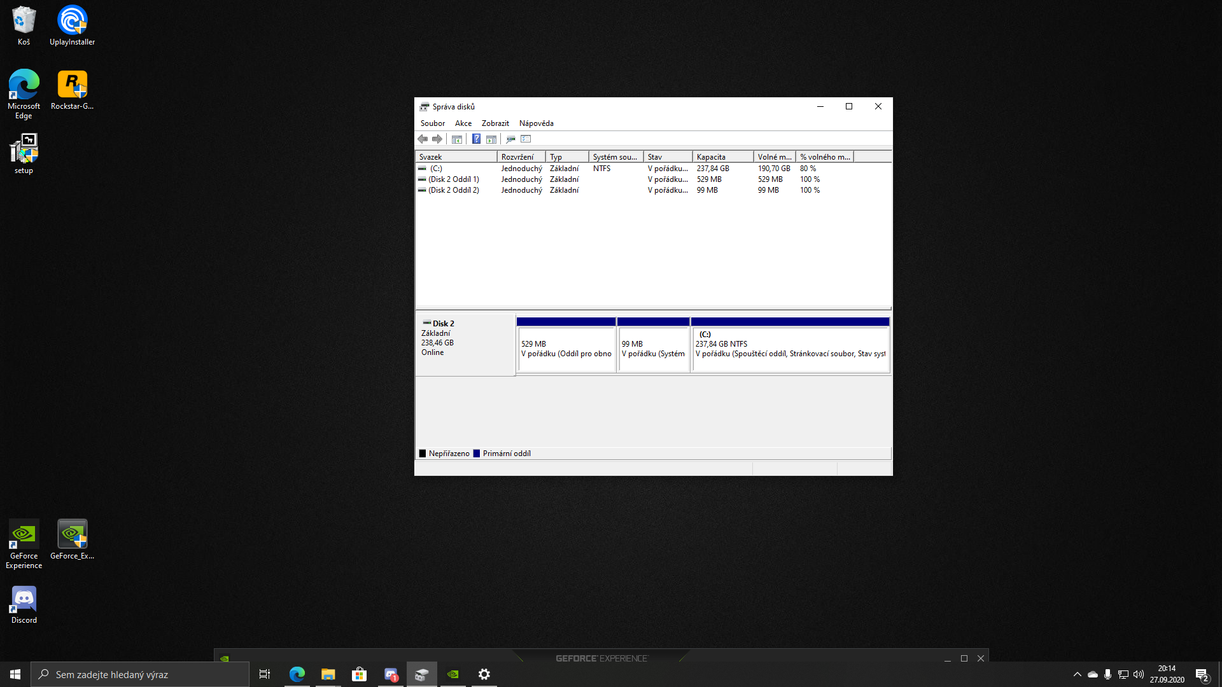Click the properties toolbar icon

(511, 139)
